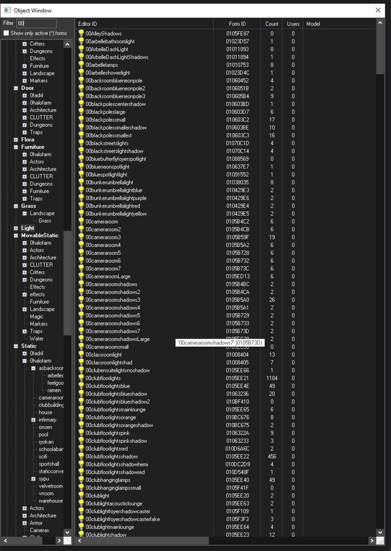Select the cameraroom tree folder

click(x=51, y=397)
